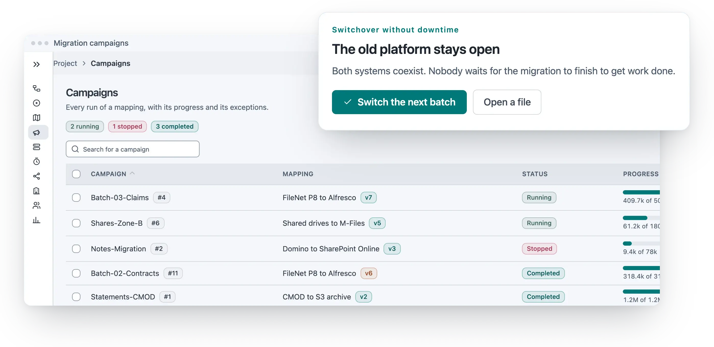This screenshot has height=347, width=714.
Task: Click Switch the next batch button
Action: (399, 102)
